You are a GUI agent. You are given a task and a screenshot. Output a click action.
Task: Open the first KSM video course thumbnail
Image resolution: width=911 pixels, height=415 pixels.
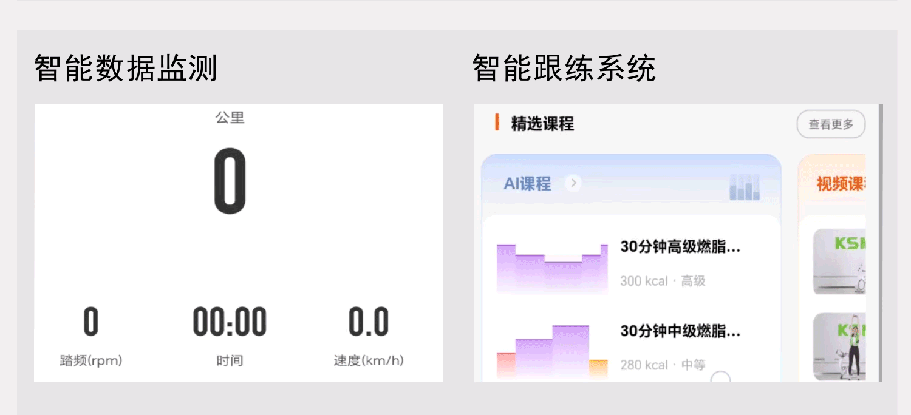[839, 261]
